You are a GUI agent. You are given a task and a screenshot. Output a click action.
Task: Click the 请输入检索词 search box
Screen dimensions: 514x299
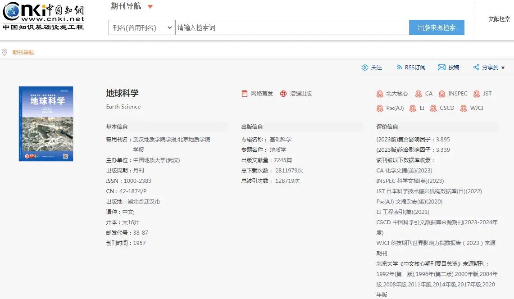[x=292, y=27]
